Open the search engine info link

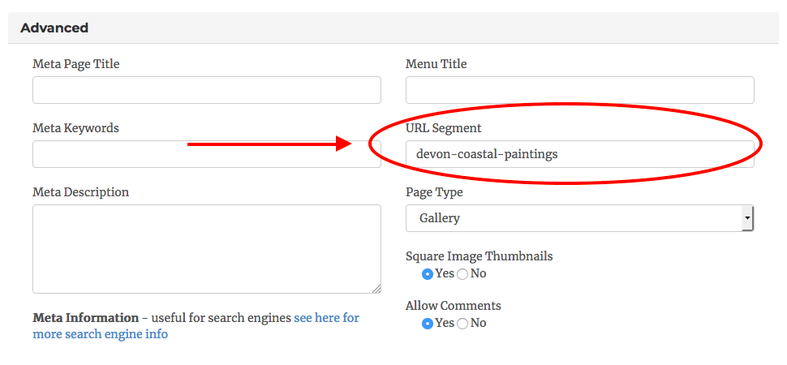326,318
